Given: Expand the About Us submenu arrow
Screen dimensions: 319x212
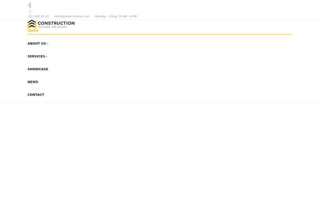Looking at the screenshot, I should [47, 43].
